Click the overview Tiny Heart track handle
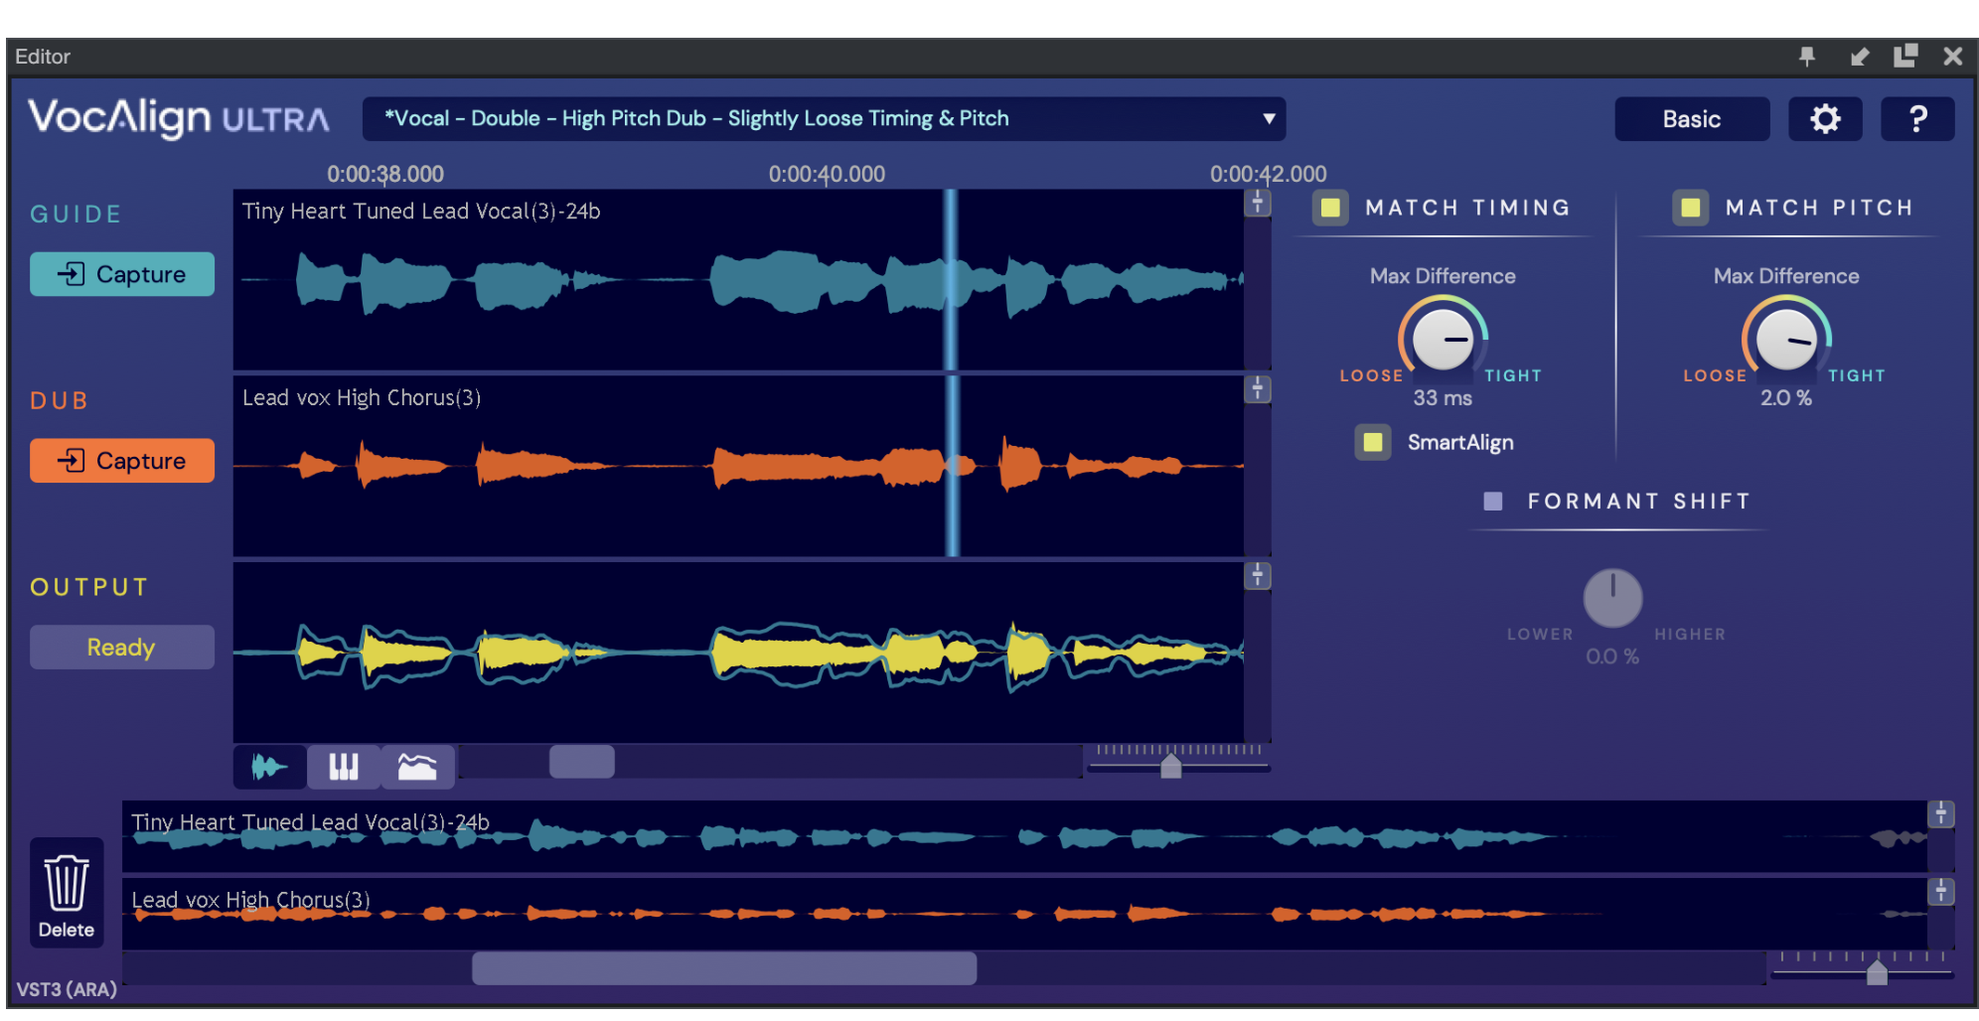 pyautogui.click(x=1941, y=814)
